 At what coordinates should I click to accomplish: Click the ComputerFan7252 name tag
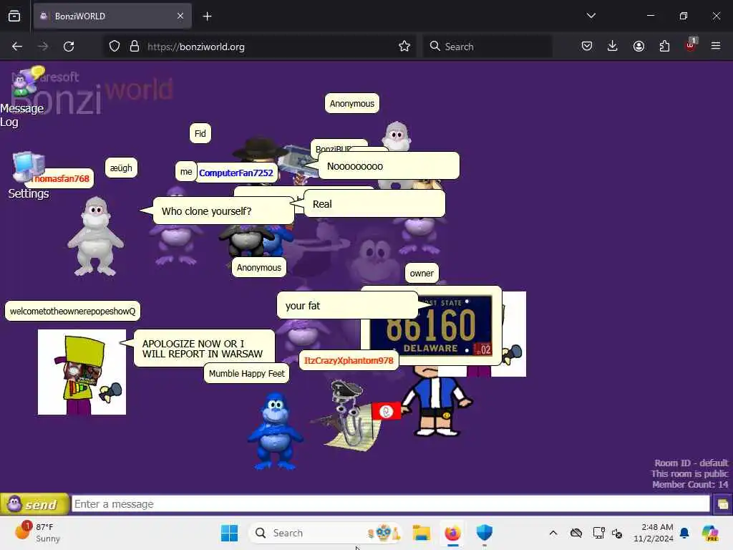tap(236, 173)
